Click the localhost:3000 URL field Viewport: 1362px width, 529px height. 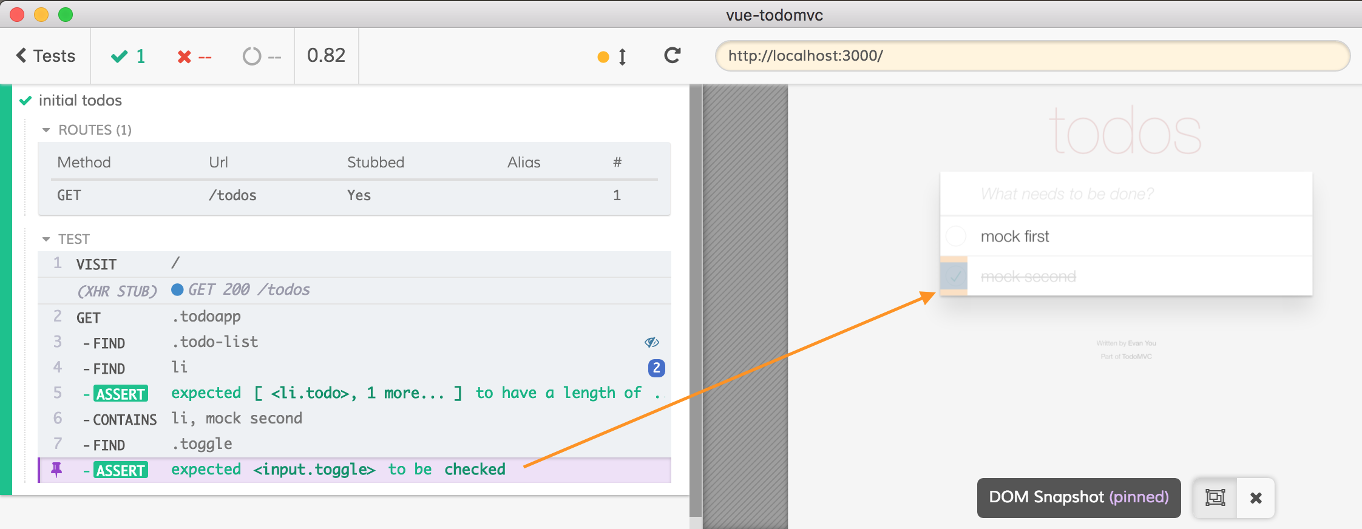pos(1032,56)
